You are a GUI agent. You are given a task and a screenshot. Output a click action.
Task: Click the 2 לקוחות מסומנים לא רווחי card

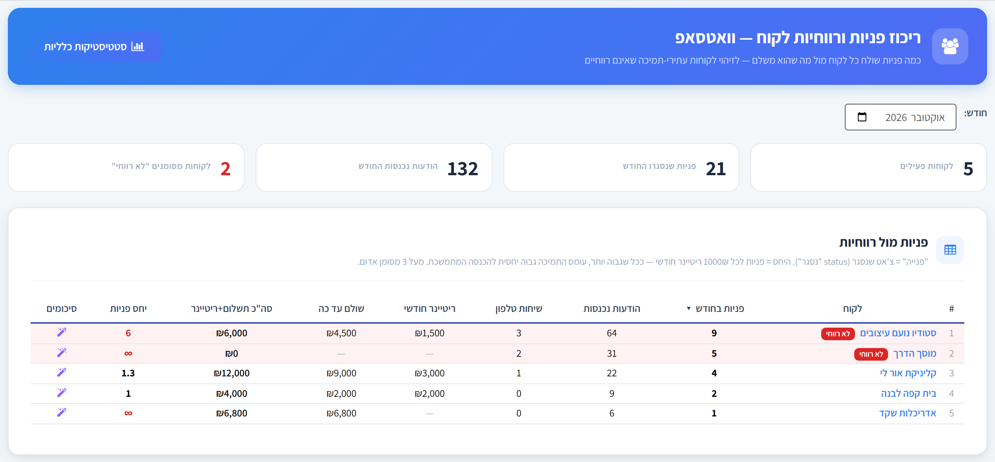coord(126,167)
